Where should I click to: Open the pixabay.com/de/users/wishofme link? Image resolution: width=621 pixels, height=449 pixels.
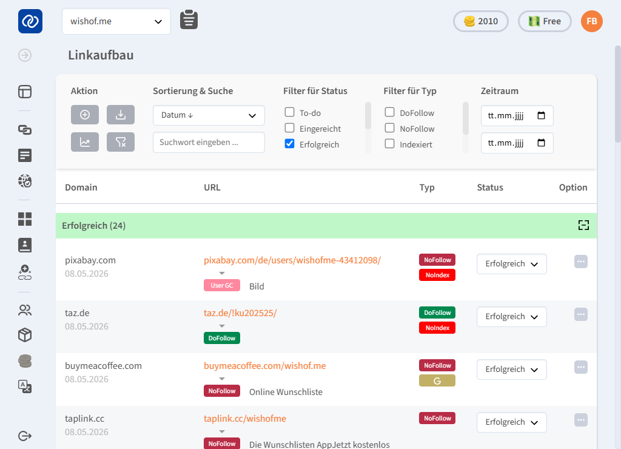coord(292,260)
